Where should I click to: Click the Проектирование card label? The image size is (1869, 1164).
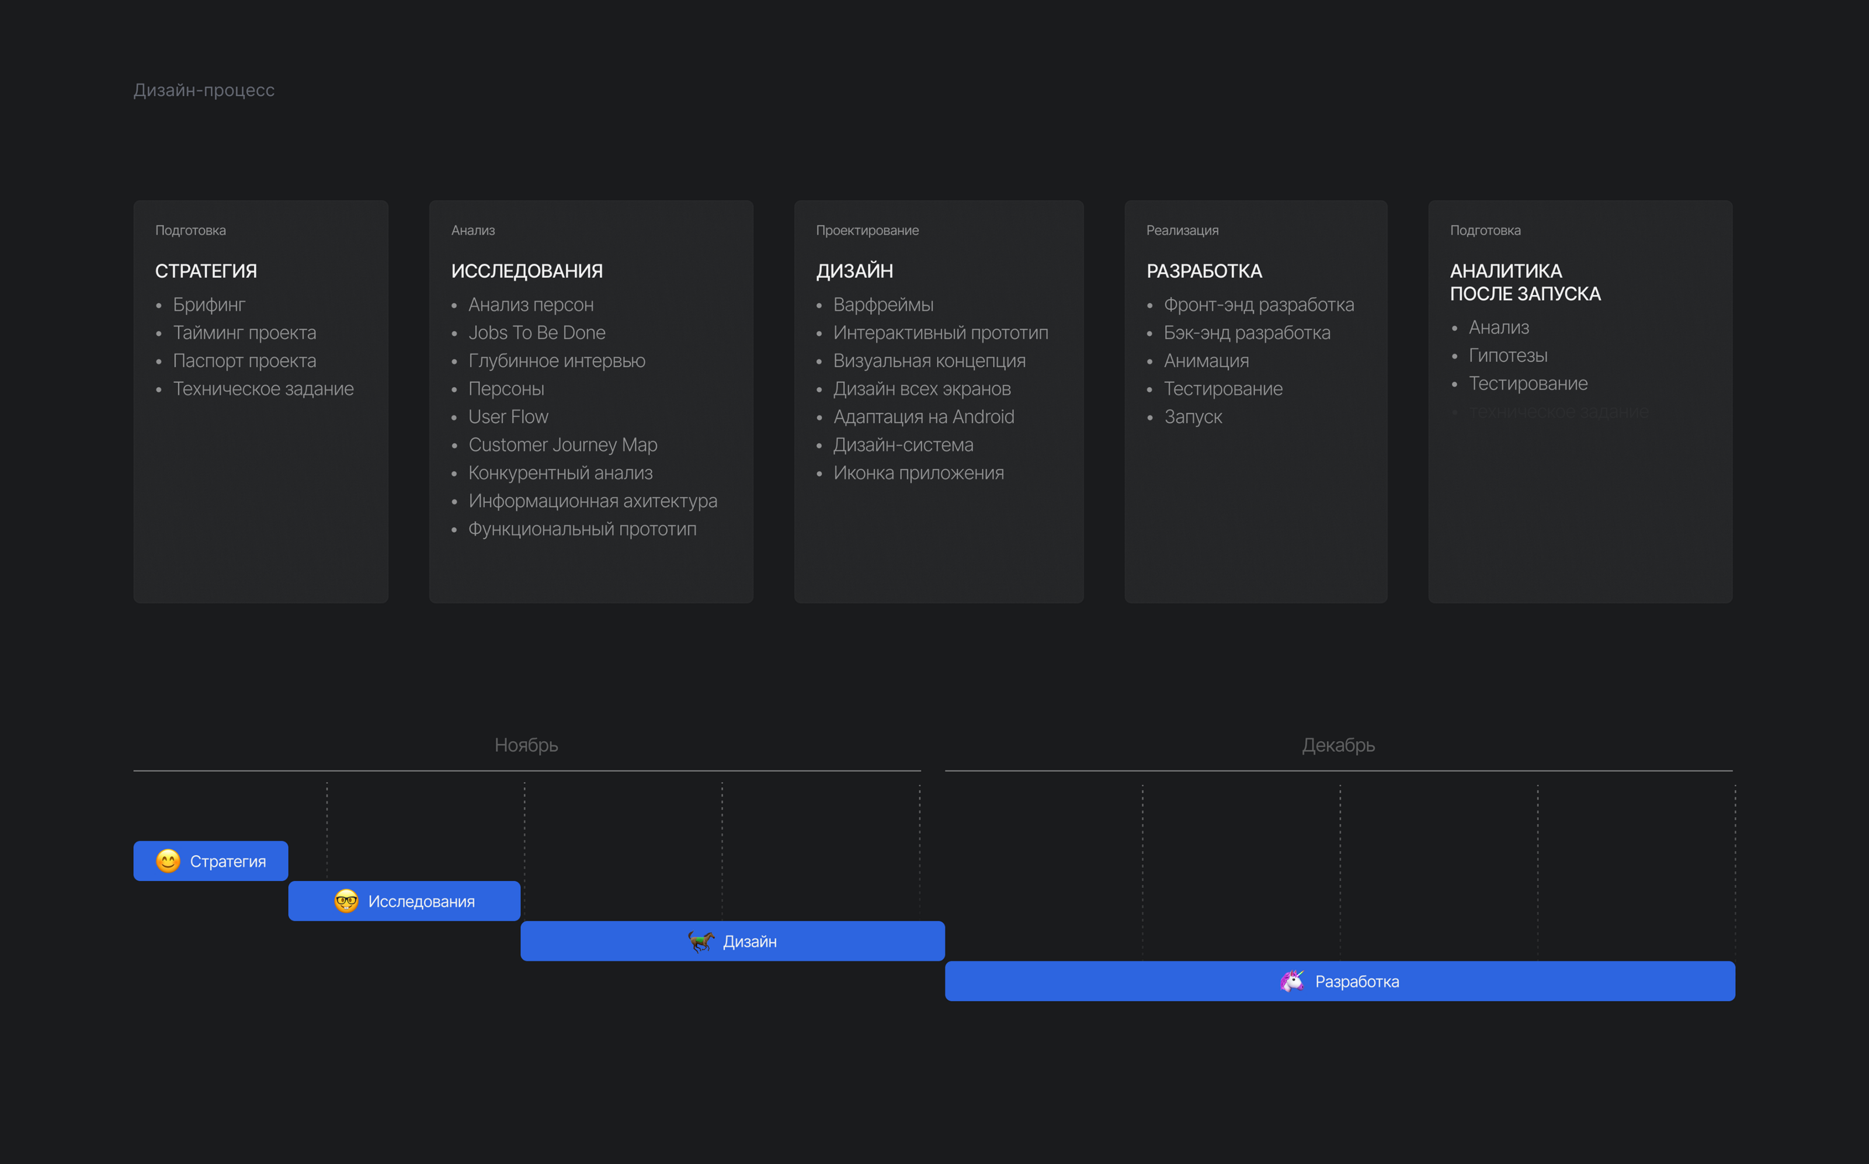click(867, 230)
